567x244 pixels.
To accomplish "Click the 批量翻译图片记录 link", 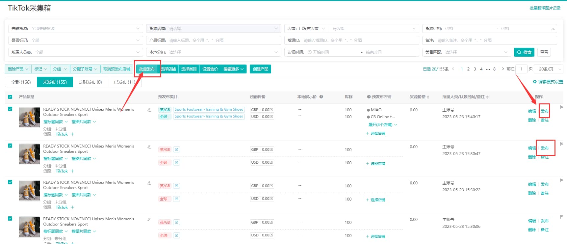I will coord(545,8).
